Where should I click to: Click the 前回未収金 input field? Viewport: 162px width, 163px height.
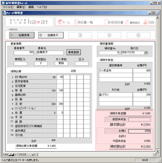pos(140,119)
